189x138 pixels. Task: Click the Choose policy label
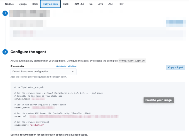17,66
